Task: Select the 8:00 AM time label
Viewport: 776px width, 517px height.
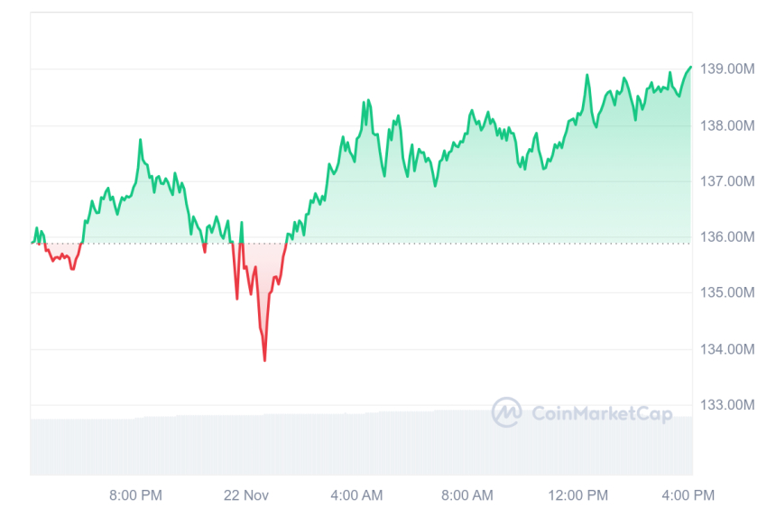Action: [467, 495]
